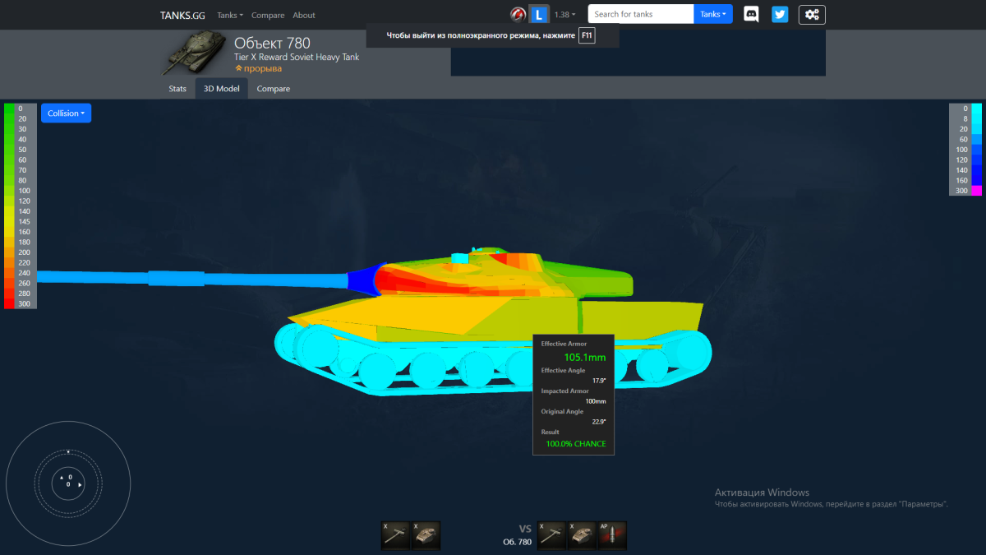Click the magenta 300 swatch in right legend

click(976, 191)
